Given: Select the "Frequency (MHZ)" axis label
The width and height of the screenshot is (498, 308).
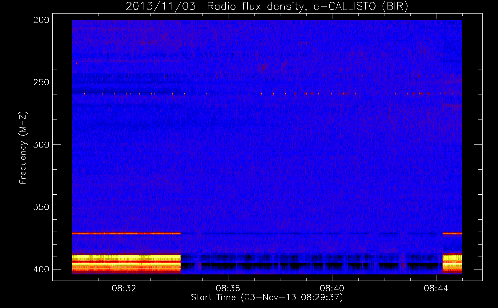Looking at the screenshot, I should (23, 148).
